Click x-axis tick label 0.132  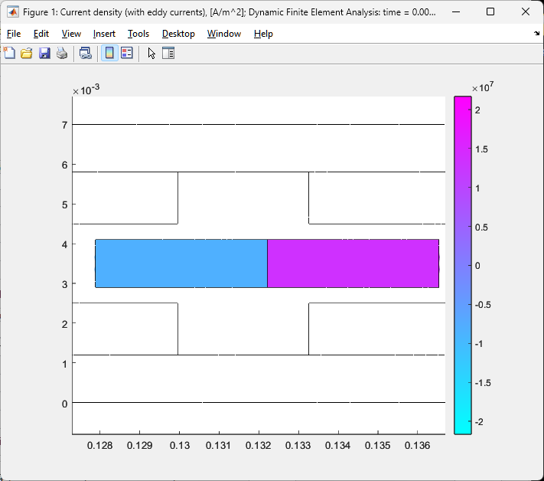258,446
